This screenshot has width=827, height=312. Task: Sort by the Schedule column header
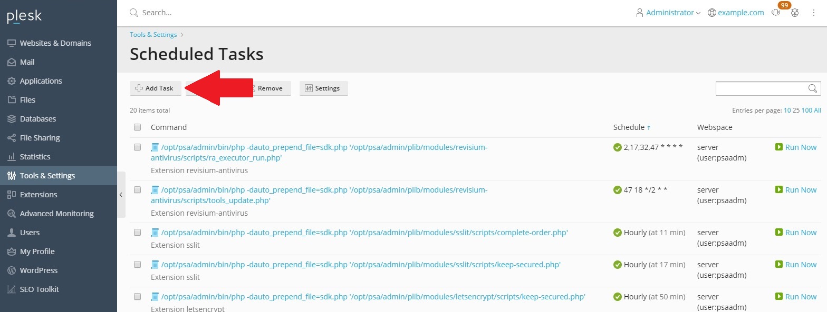[629, 127]
